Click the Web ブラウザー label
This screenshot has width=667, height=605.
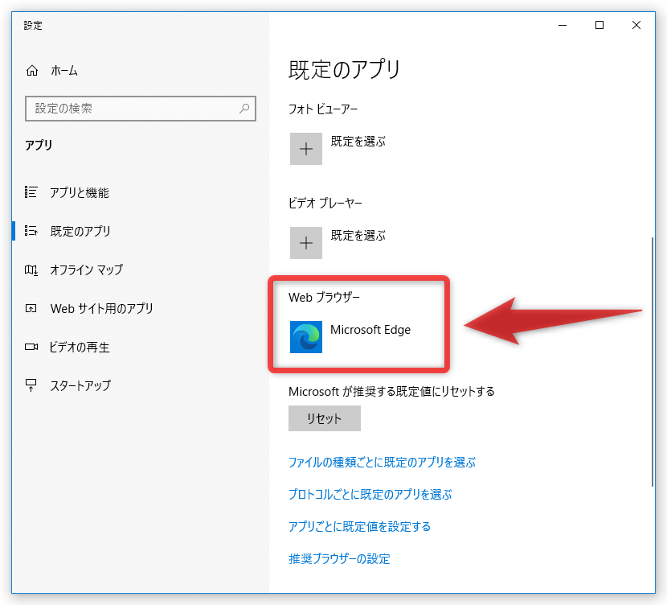(324, 297)
